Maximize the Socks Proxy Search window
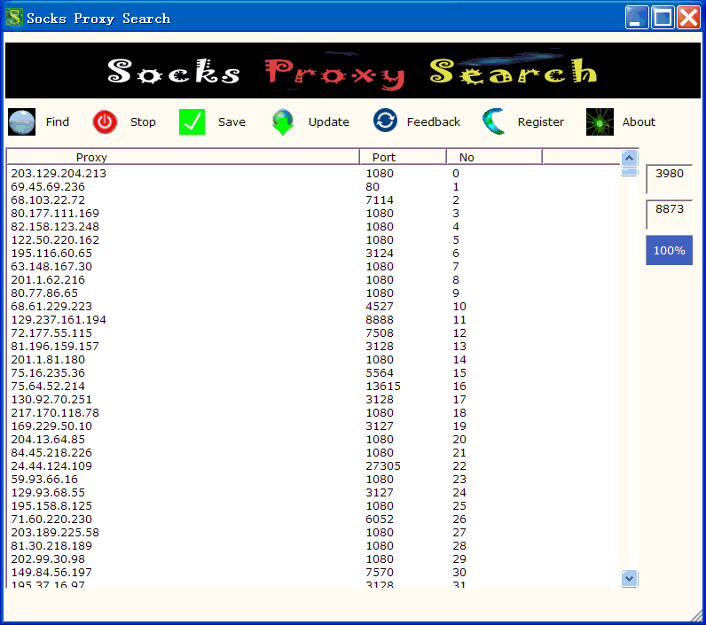Image resolution: width=706 pixels, height=625 pixels. coord(663,18)
